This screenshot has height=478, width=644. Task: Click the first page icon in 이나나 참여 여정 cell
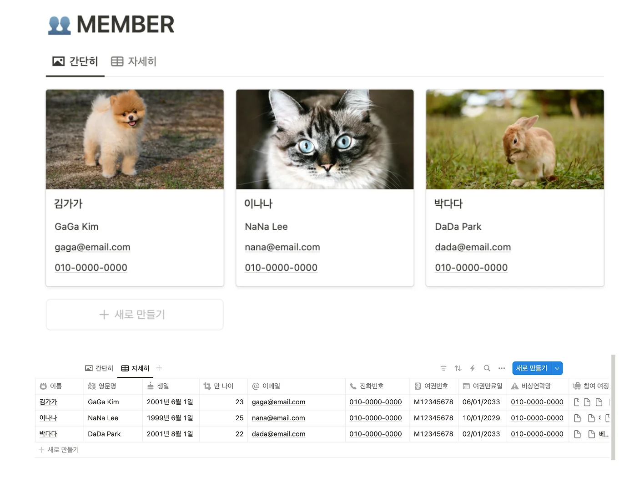tap(578, 418)
